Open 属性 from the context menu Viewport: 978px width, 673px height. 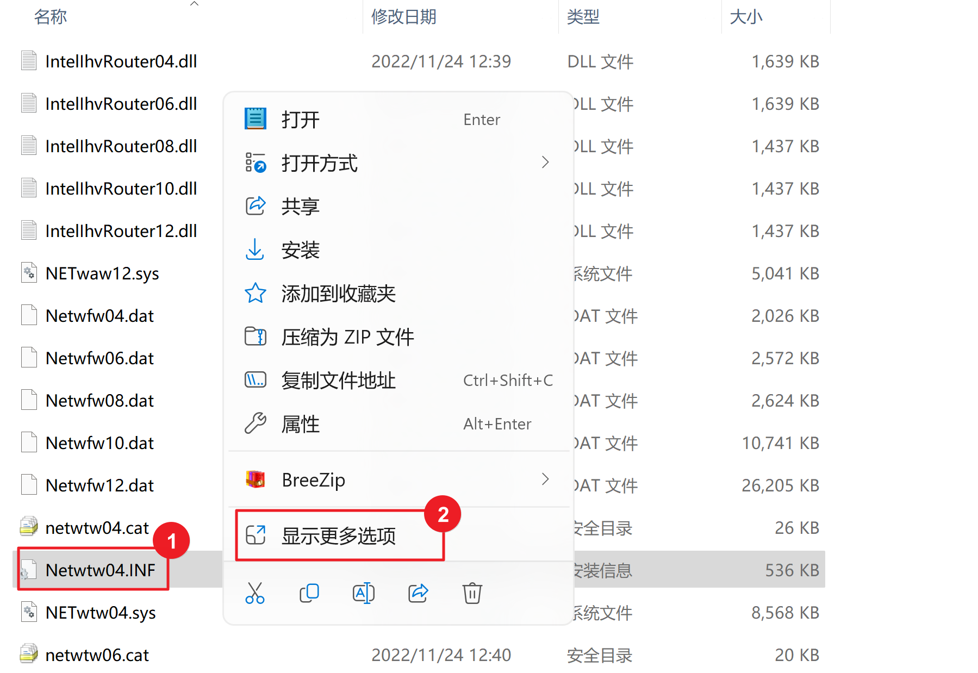(300, 424)
